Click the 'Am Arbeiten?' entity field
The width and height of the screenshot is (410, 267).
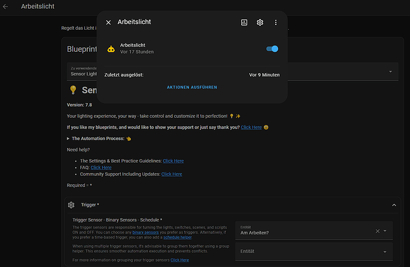pos(314,230)
